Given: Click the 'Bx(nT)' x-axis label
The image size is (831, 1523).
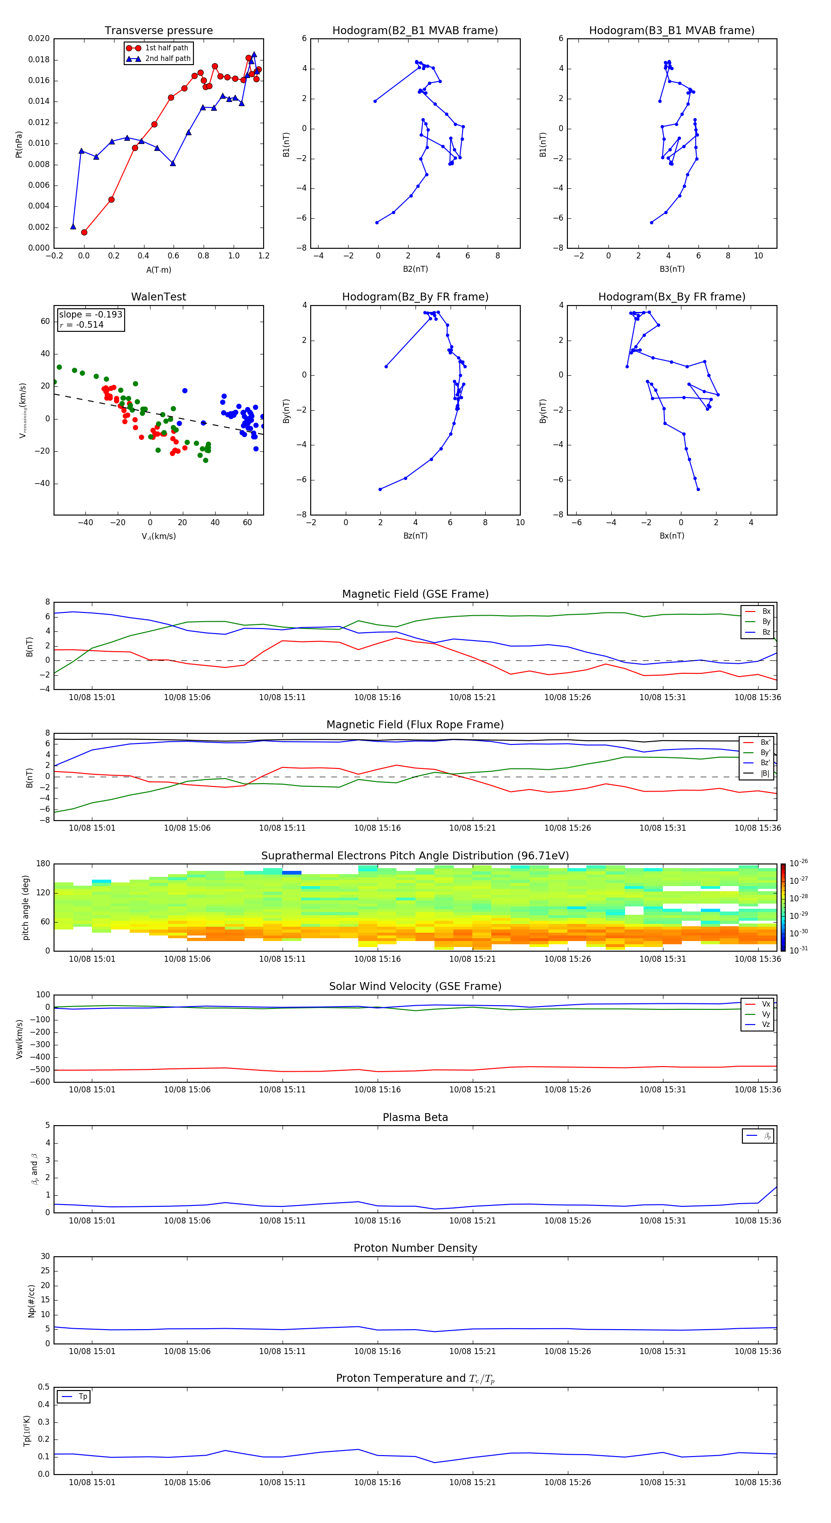Looking at the screenshot, I should pyautogui.click(x=672, y=536).
